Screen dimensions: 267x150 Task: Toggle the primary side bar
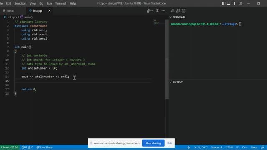[224, 3]
